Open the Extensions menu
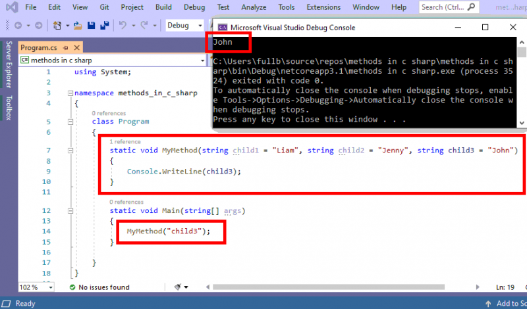 (x=323, y=7)
